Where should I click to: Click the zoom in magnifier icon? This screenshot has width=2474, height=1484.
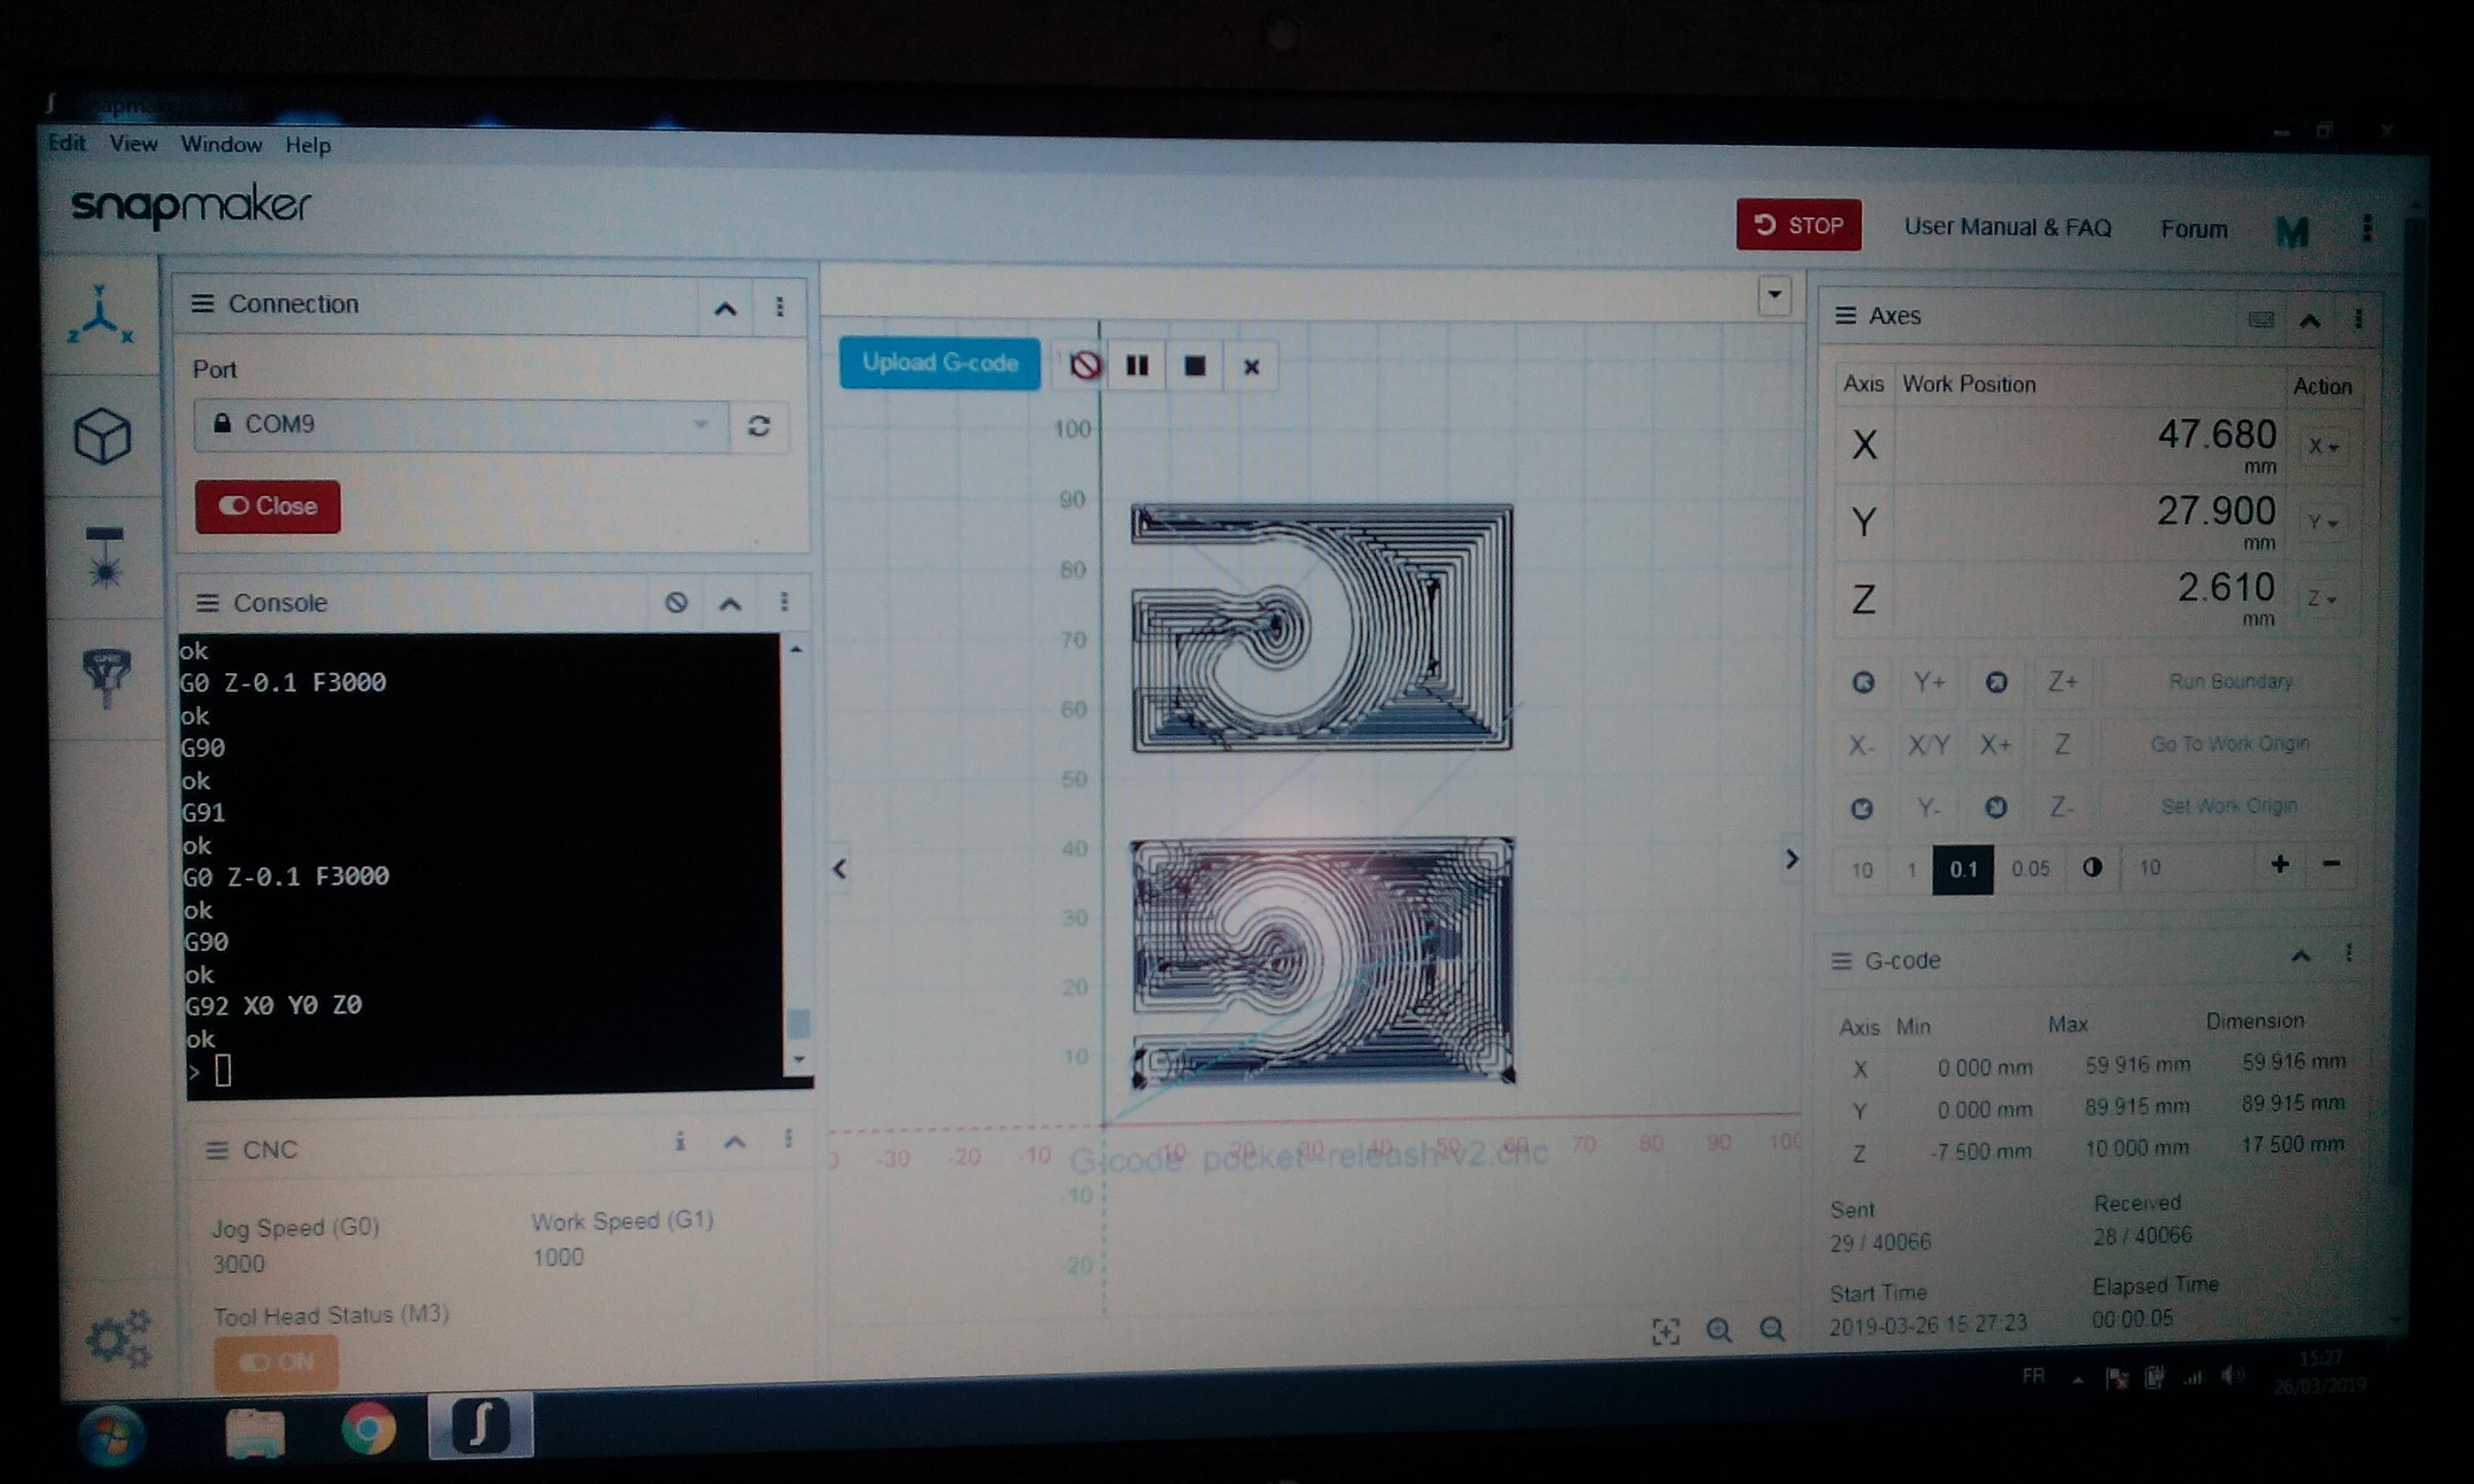(x=1718, y=1329)
